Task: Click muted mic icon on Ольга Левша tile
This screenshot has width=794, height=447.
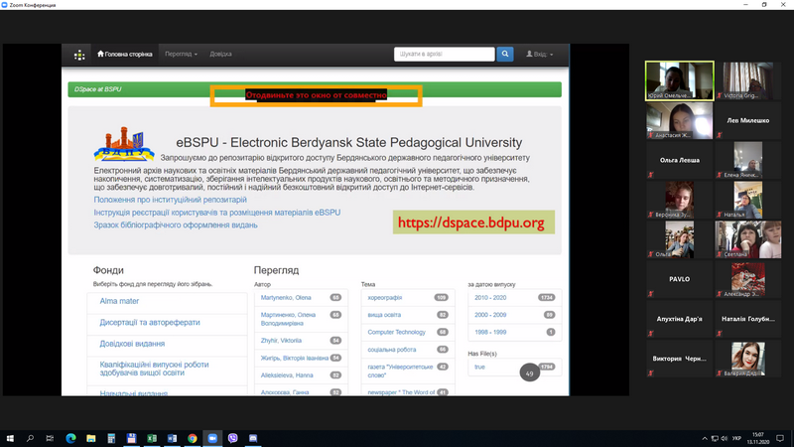Action: pos(651,175)
